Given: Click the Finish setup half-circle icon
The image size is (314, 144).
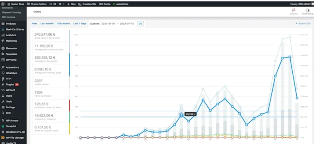Looking at the screenshot, I should pyautogui.click(x=307, y=10).
